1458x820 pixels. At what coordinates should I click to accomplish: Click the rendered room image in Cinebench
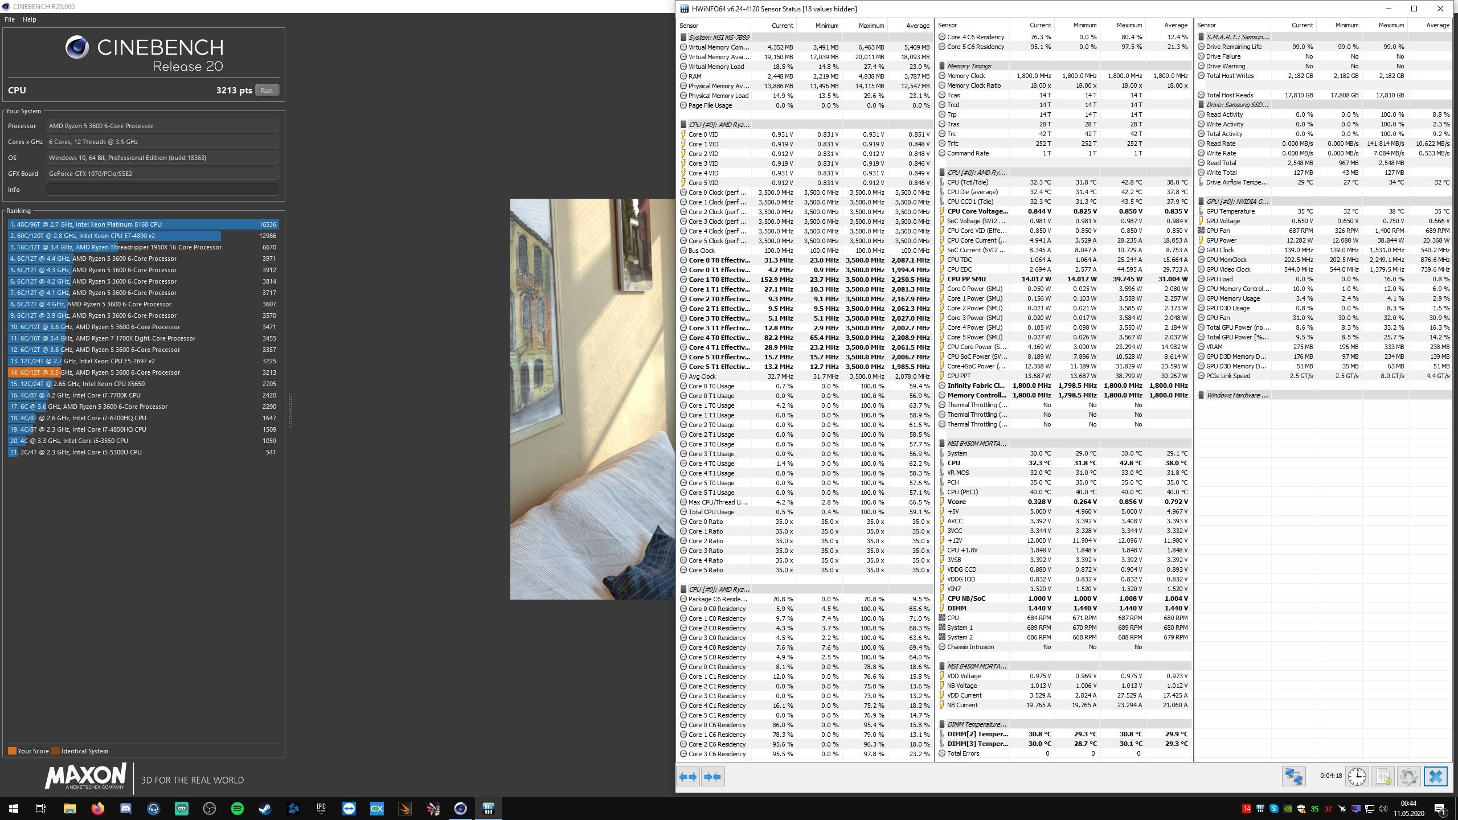592,399
